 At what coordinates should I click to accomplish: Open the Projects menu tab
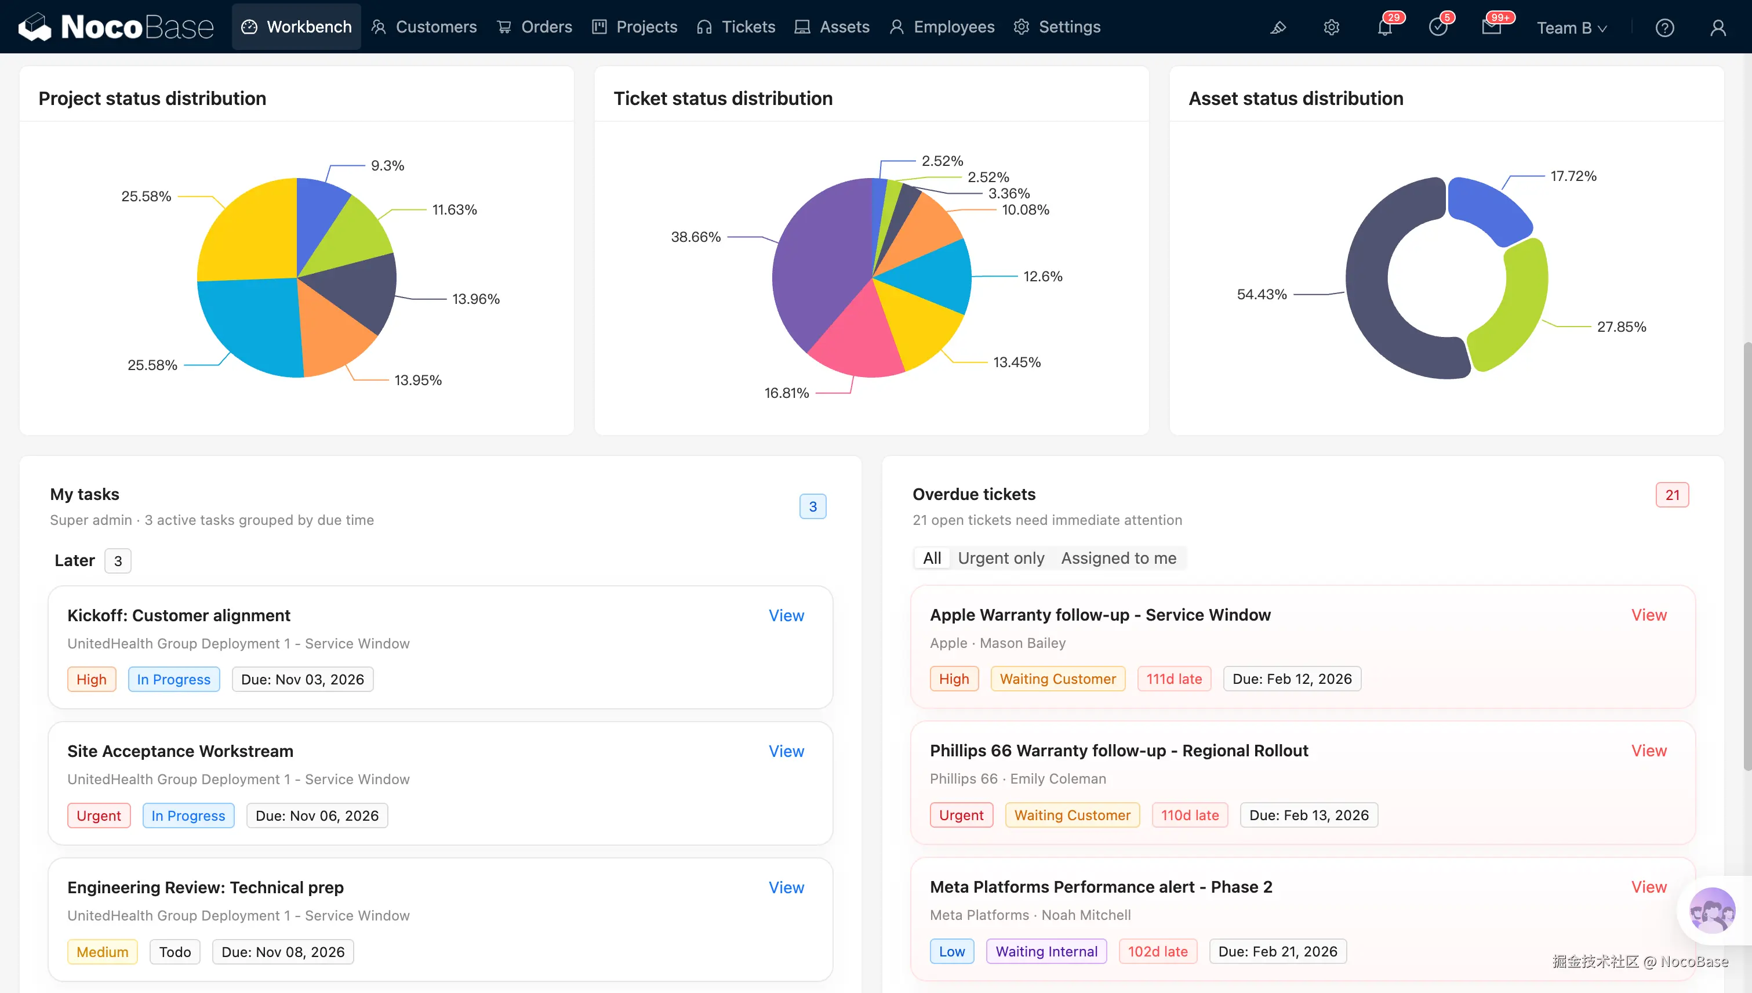tap(635, 27)
